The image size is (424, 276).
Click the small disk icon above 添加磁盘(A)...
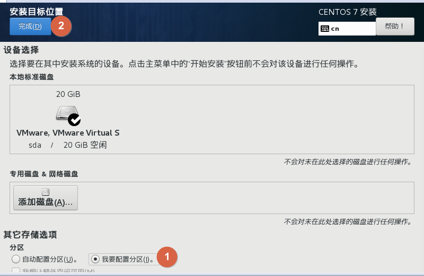(46, 192)
